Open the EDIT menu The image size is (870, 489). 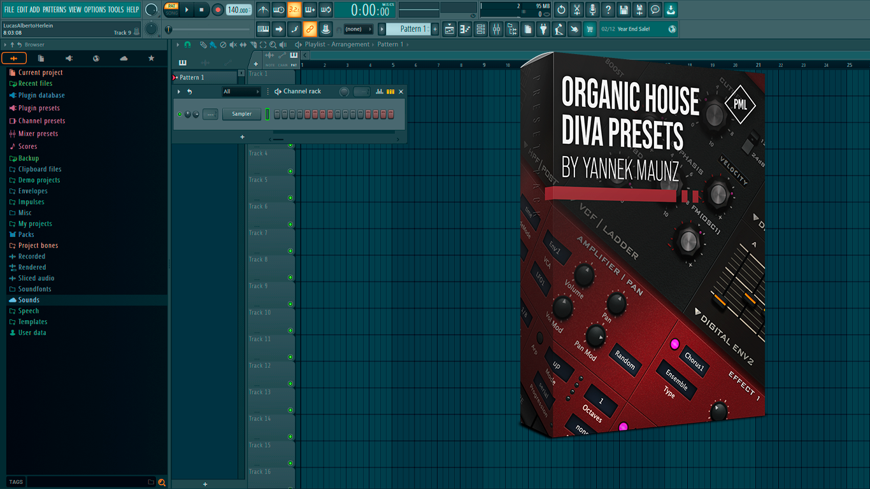click(22, 10)
